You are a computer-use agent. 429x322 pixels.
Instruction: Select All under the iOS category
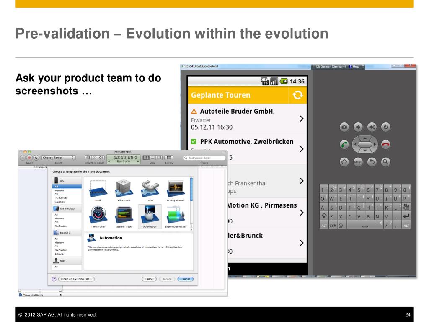(67, 187)
